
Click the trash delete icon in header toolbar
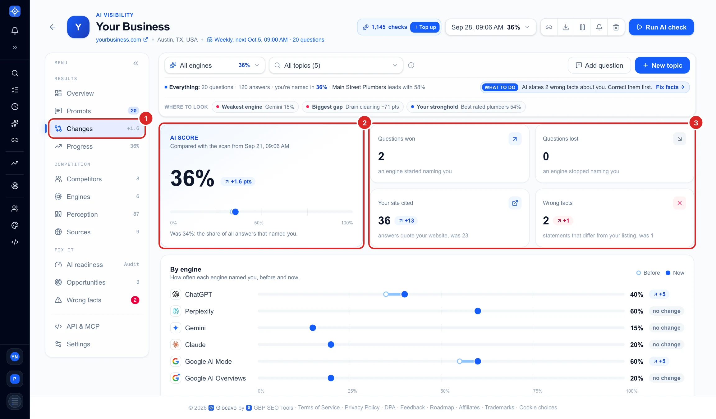616,27
